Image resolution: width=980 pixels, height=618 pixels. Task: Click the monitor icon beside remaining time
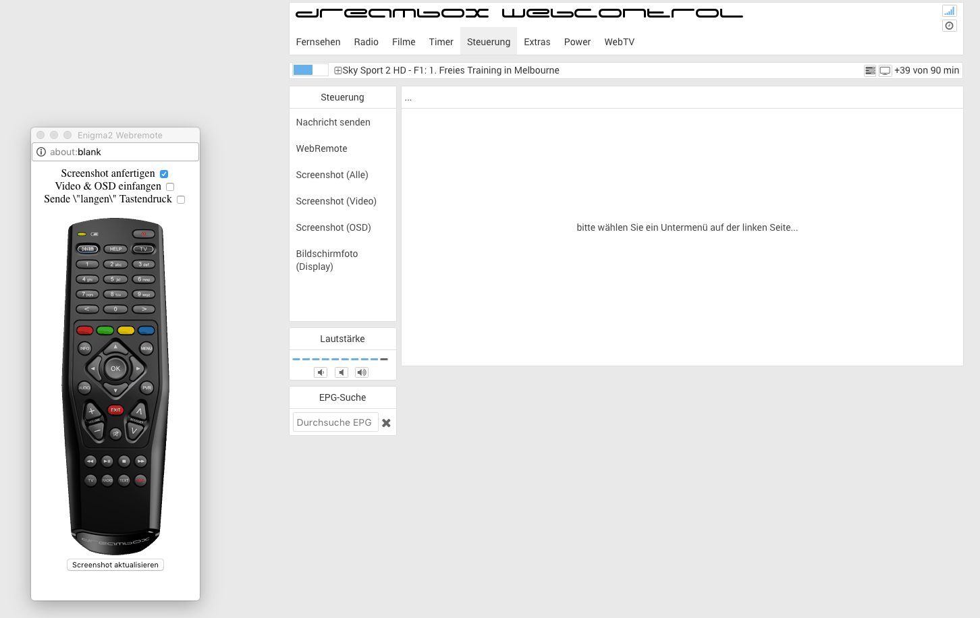[x=885, y=71]
